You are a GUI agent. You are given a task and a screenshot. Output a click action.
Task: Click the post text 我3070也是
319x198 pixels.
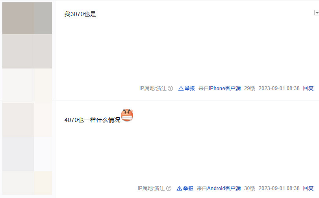(80, 14)
